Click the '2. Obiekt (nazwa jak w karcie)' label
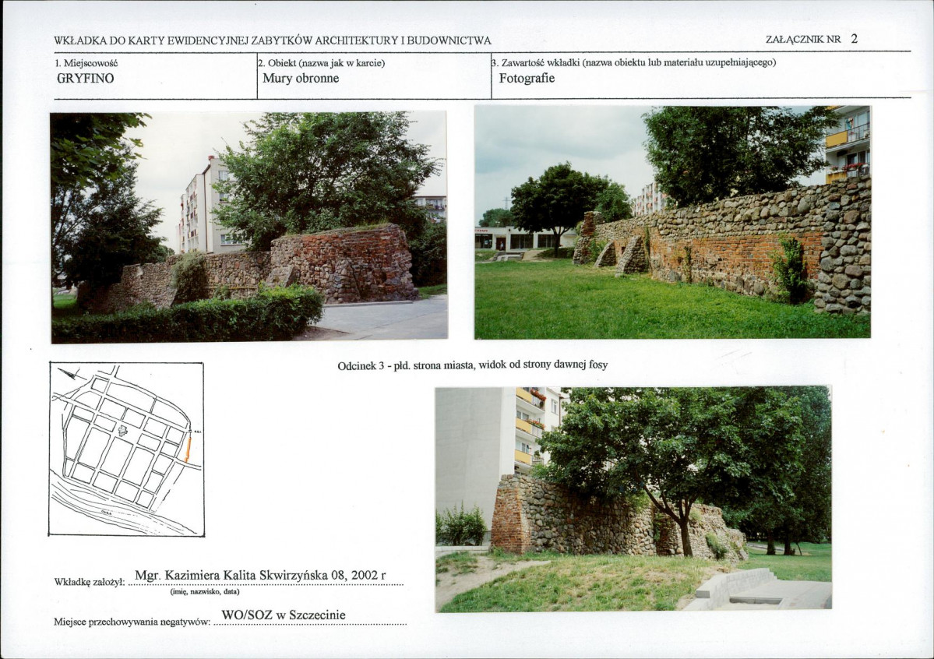 pos(322,62)
